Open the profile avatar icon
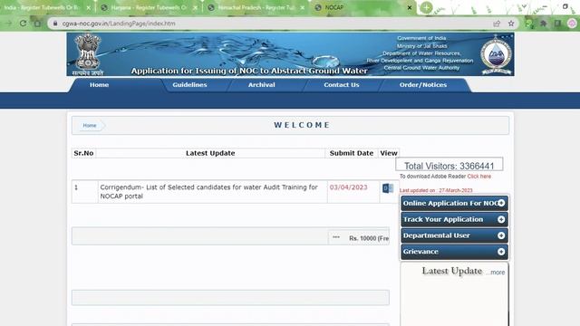 [x=572, y=24]
